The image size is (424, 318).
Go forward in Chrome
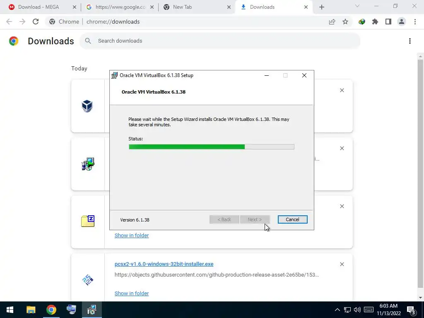(22, 22)
